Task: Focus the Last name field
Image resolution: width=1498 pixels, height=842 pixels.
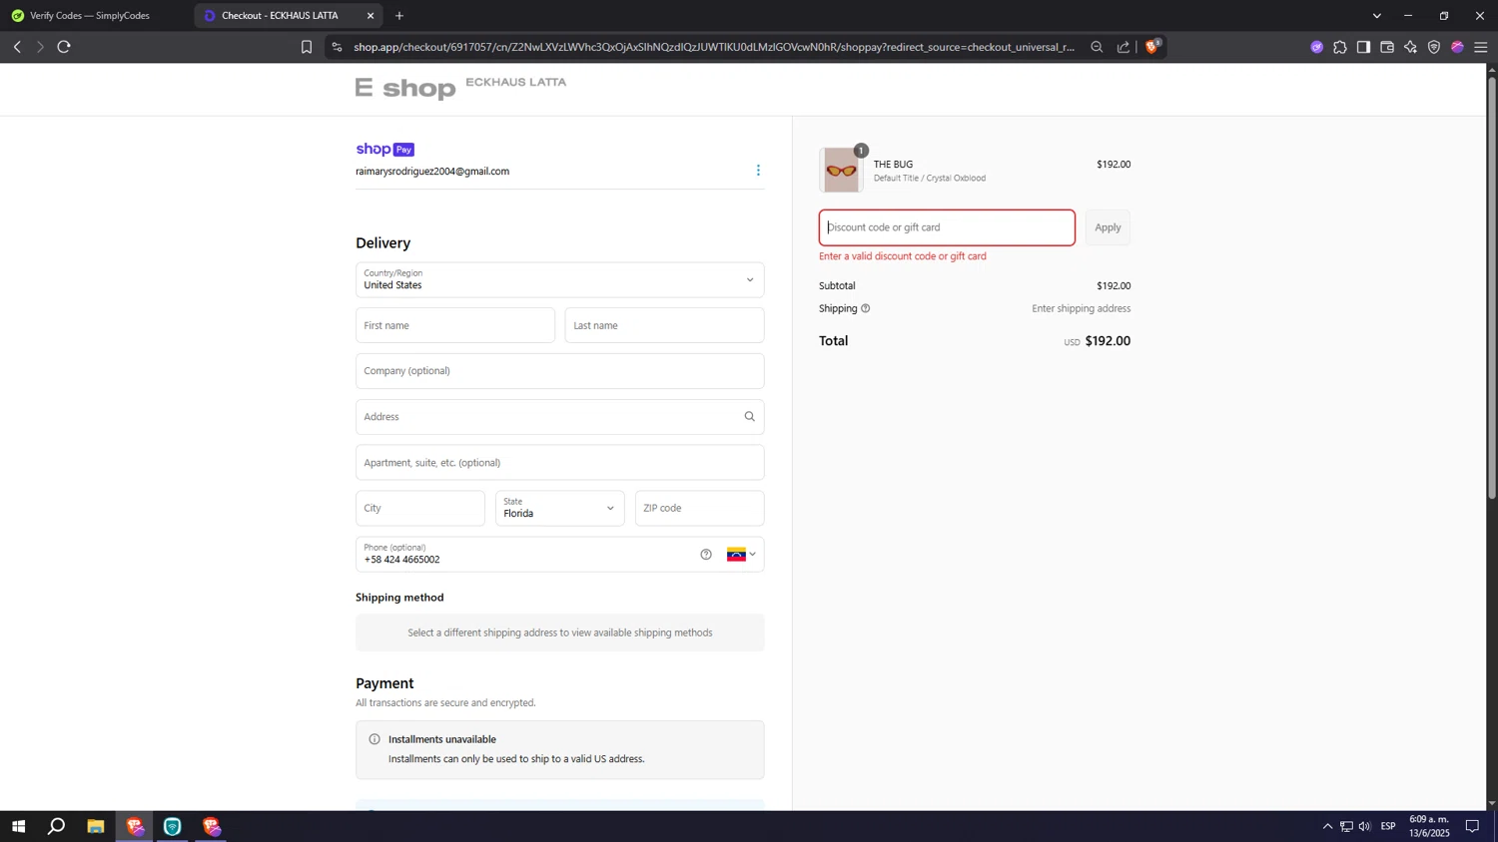Action: (x=664, y=325)
